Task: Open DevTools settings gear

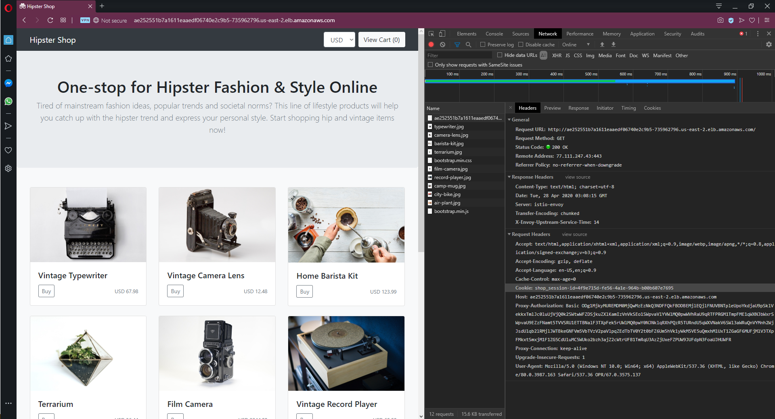Action: click(769, 45)
